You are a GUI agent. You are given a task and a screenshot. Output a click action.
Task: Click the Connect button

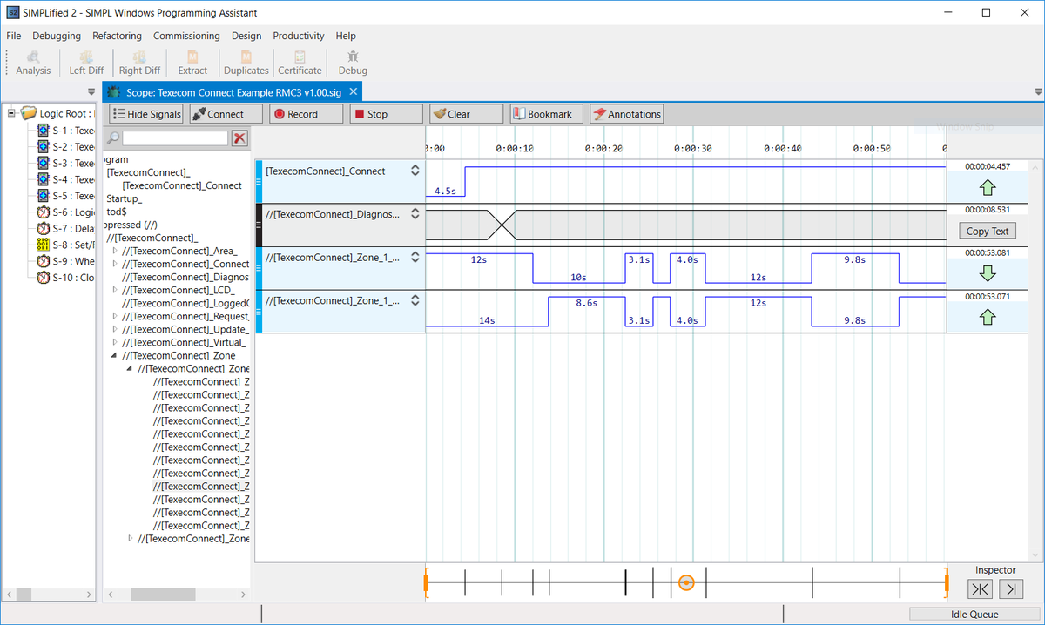[x=226, y=114]
